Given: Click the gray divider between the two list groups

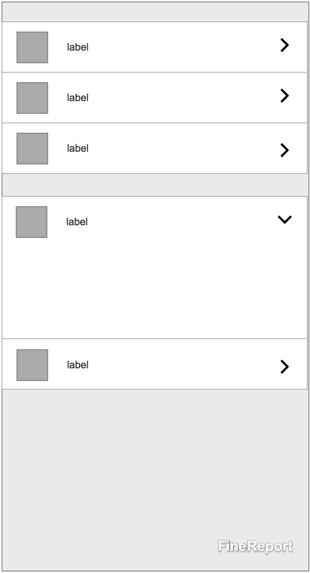Looking at the screenshot, I should click(x=155, y=185).
